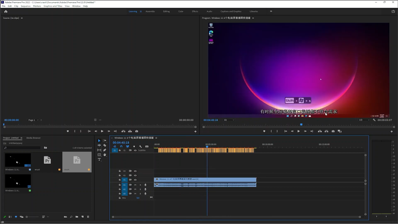Open Graphics and Titles menu

coord(53,6)
